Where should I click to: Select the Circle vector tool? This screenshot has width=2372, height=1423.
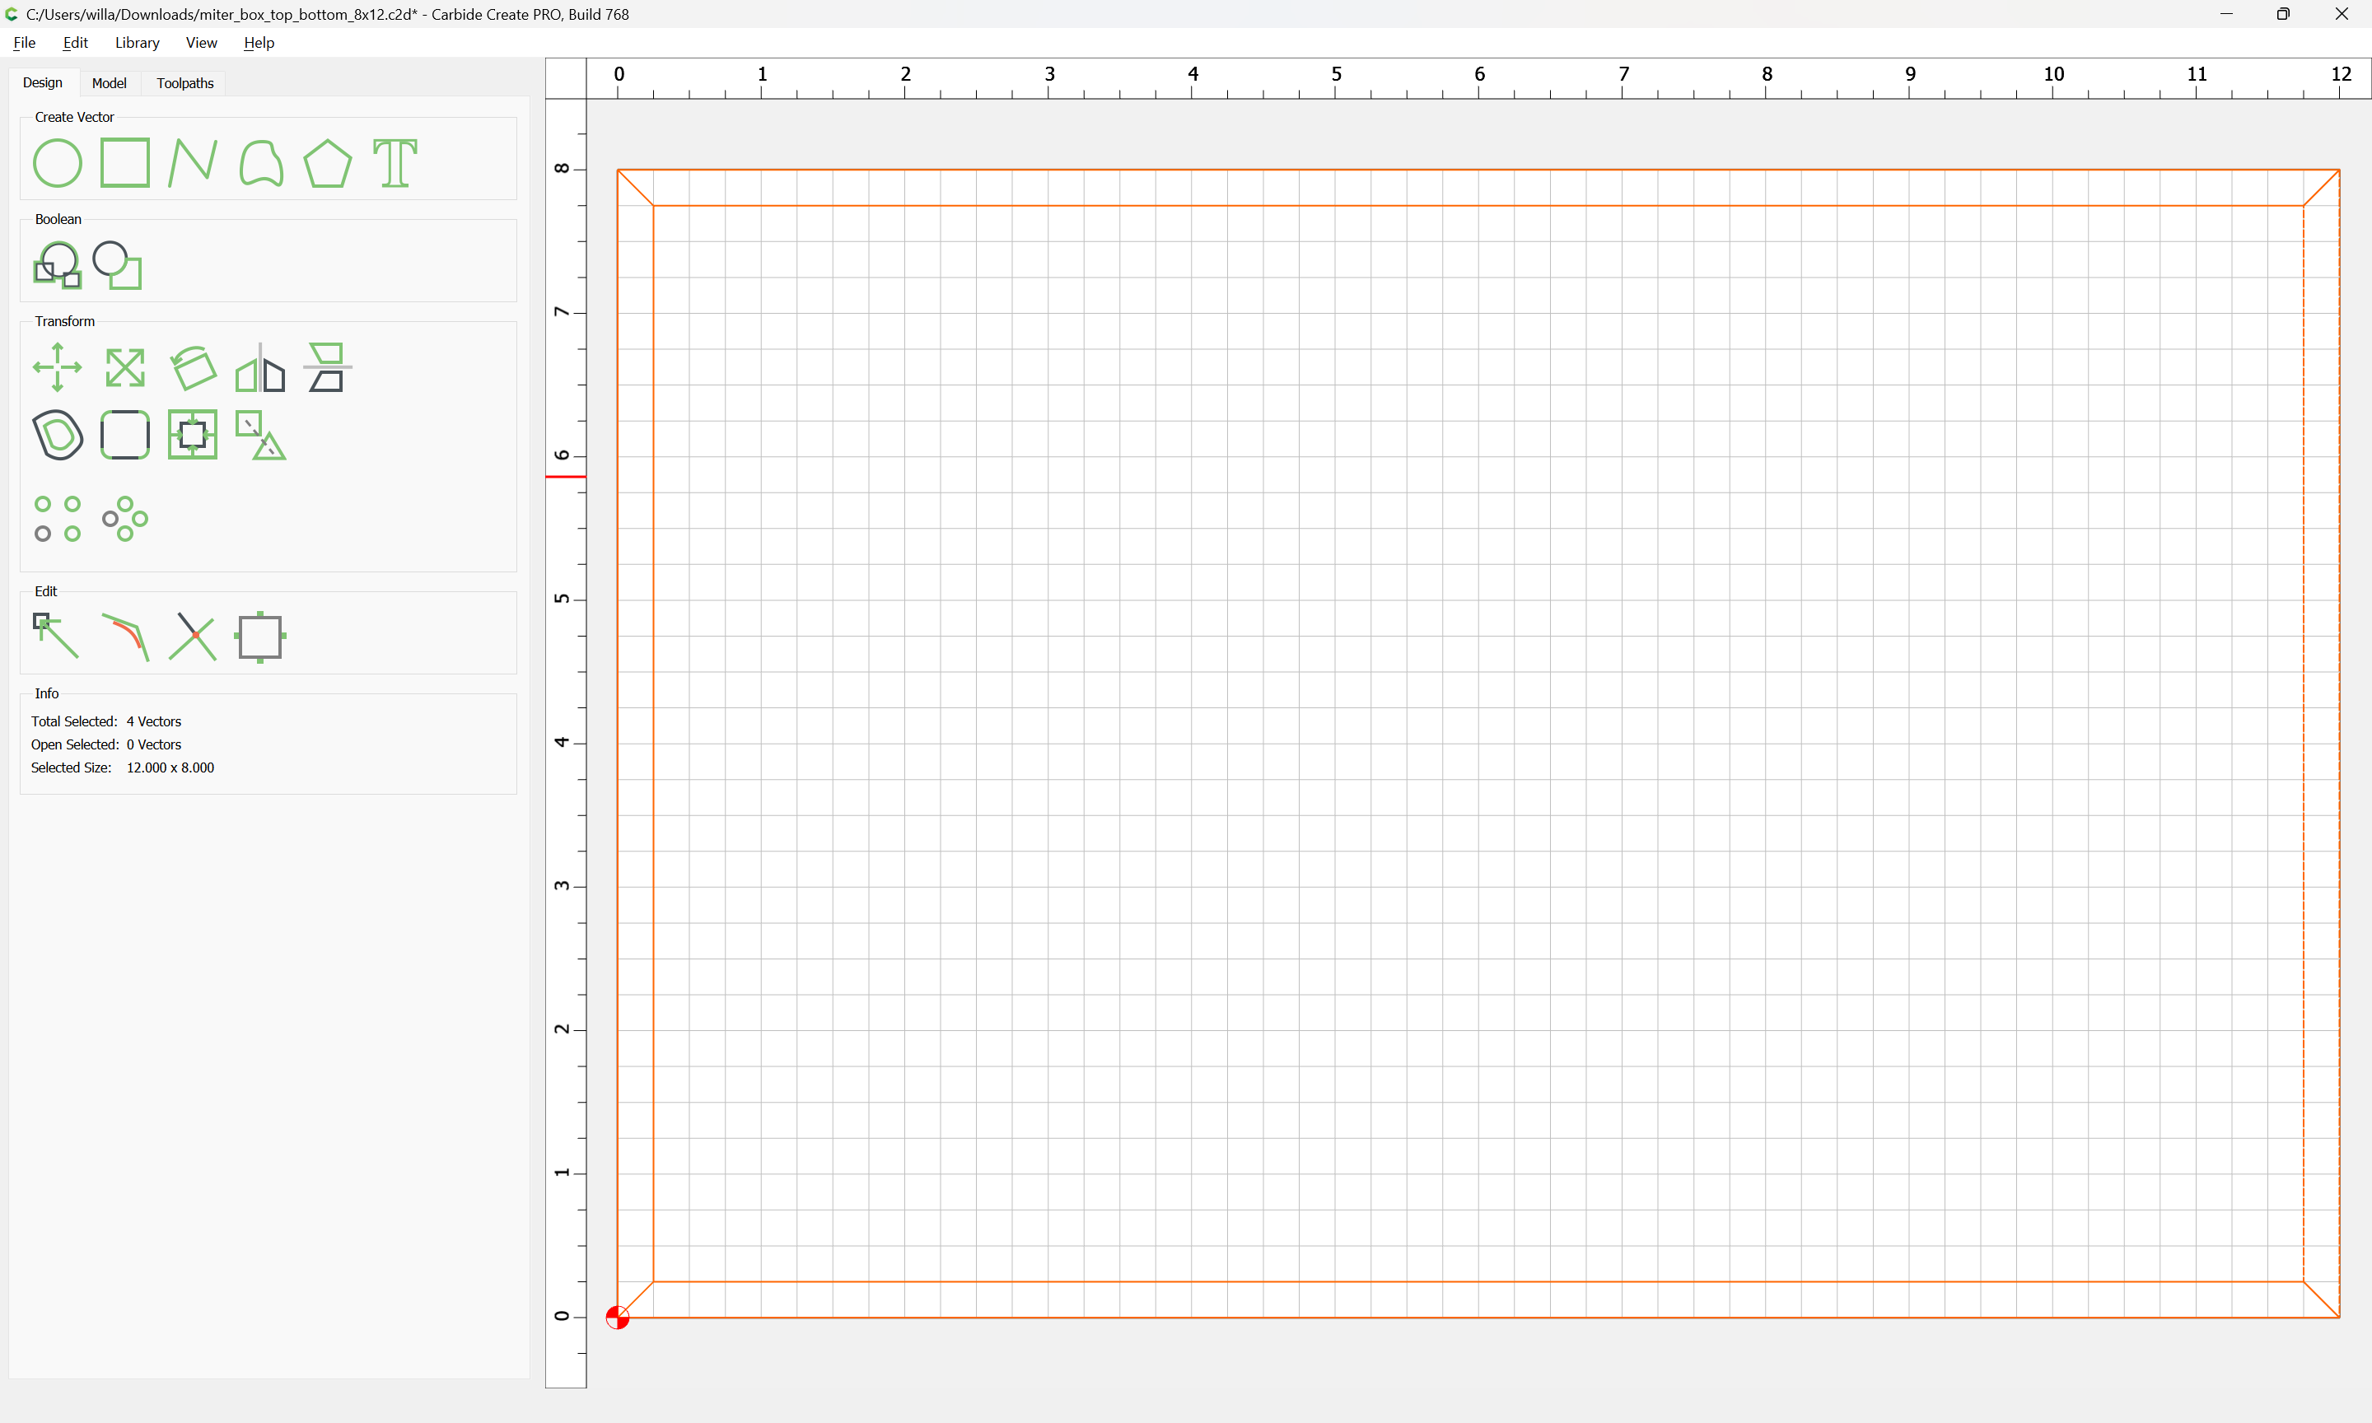[58, 163]
